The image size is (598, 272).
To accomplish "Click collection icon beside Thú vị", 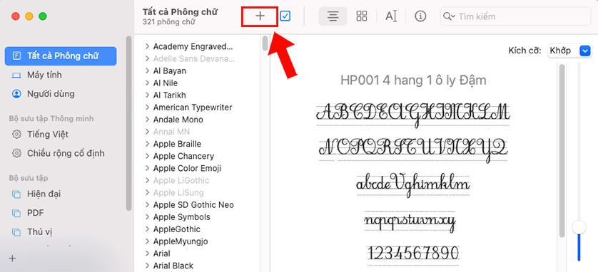I will coord(16,231).
